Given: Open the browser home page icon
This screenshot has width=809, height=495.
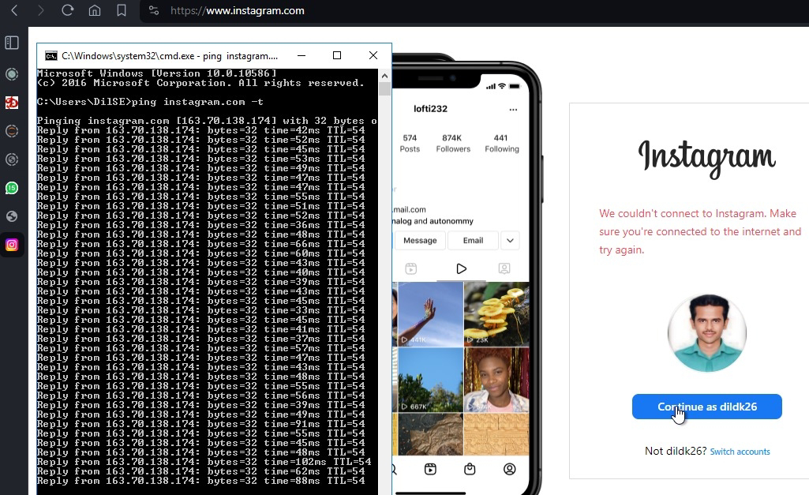Looking at the screenshot, I should [95, 10].
